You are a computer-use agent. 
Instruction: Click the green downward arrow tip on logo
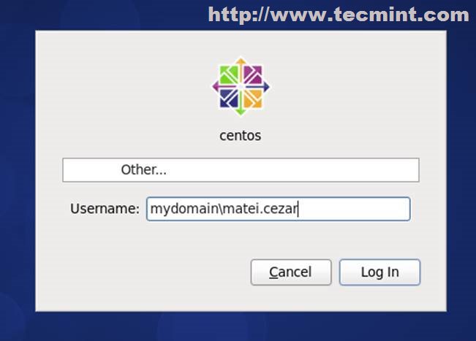pyautogui.click(x=241, y=113)
